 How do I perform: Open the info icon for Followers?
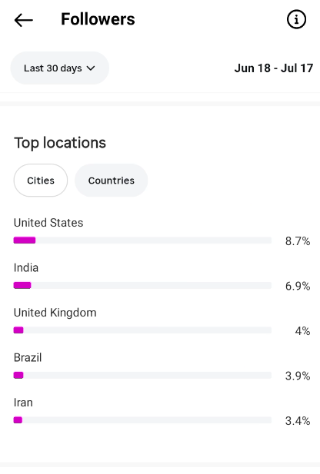296,20
